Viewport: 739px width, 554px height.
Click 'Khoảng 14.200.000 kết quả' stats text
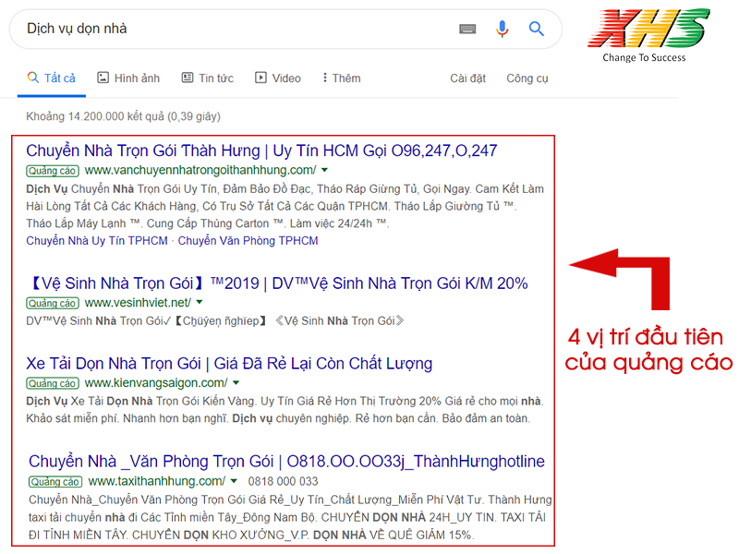(x=123, y=116)
